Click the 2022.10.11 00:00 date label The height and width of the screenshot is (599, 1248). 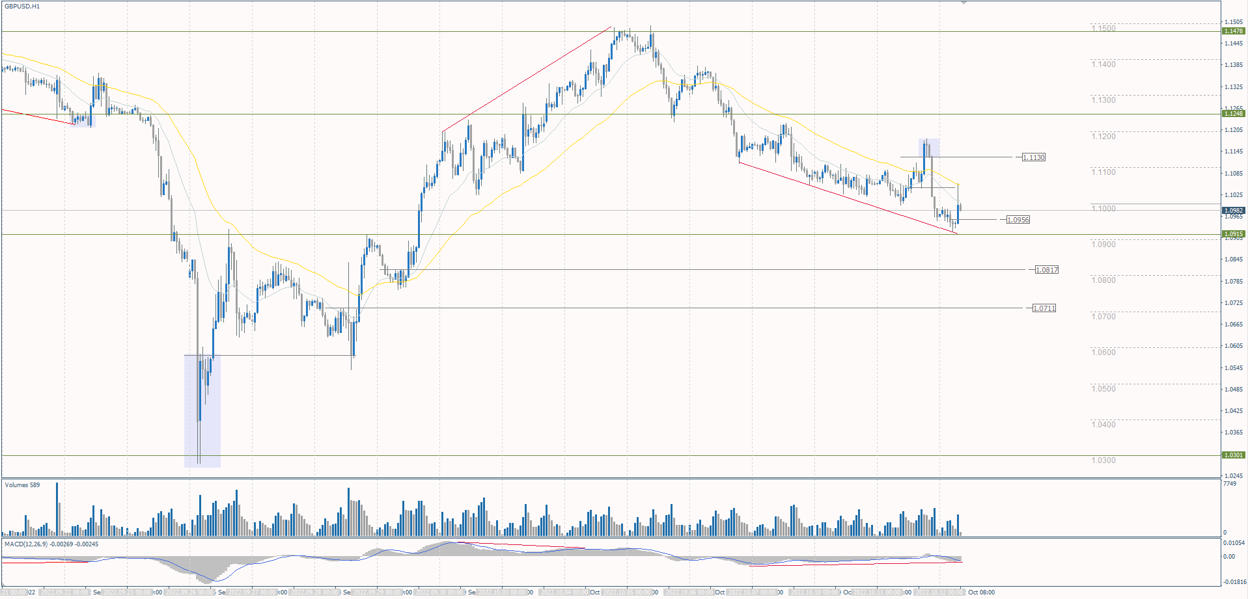click(x=877, y=592)
